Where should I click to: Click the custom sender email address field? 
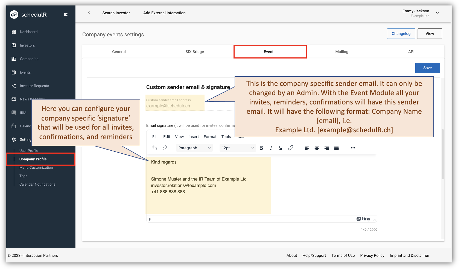point(175,105)
